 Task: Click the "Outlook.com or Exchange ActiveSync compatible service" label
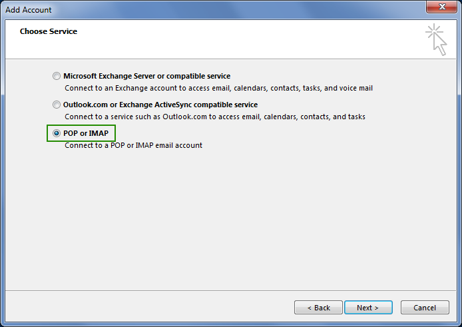[x=160, y=105]
